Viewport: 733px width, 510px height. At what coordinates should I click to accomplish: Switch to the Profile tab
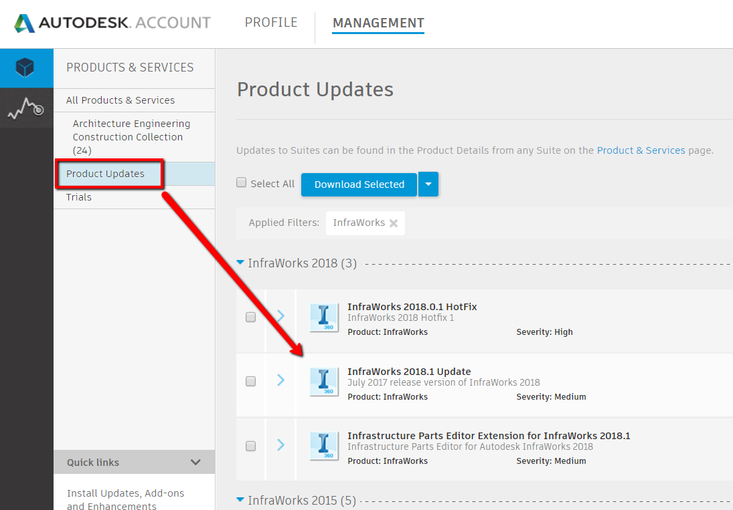[x=271, y=23]
